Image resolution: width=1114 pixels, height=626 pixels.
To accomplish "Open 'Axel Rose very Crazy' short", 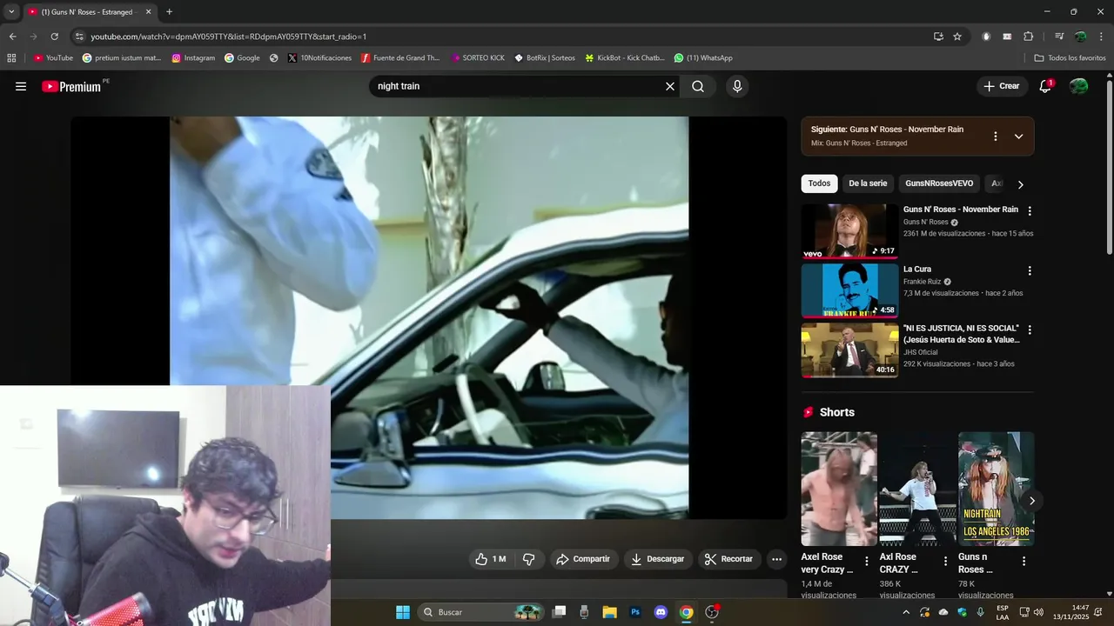I will 839,489.
